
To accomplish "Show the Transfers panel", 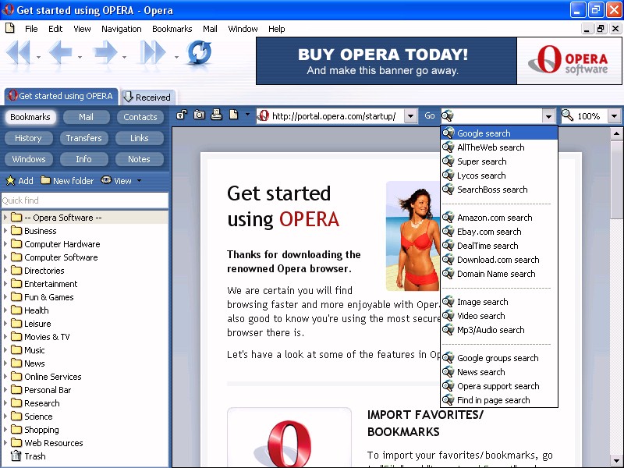I will click(83, 138).
